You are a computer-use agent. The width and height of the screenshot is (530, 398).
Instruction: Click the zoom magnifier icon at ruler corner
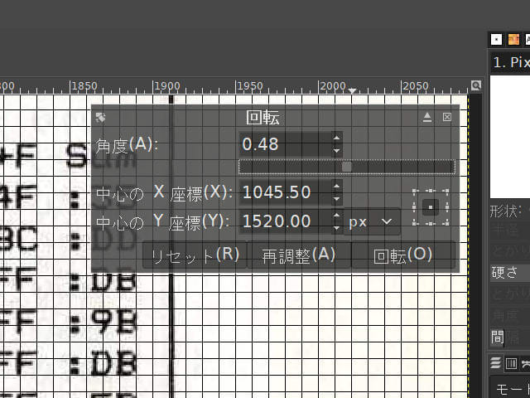[476, 85]
